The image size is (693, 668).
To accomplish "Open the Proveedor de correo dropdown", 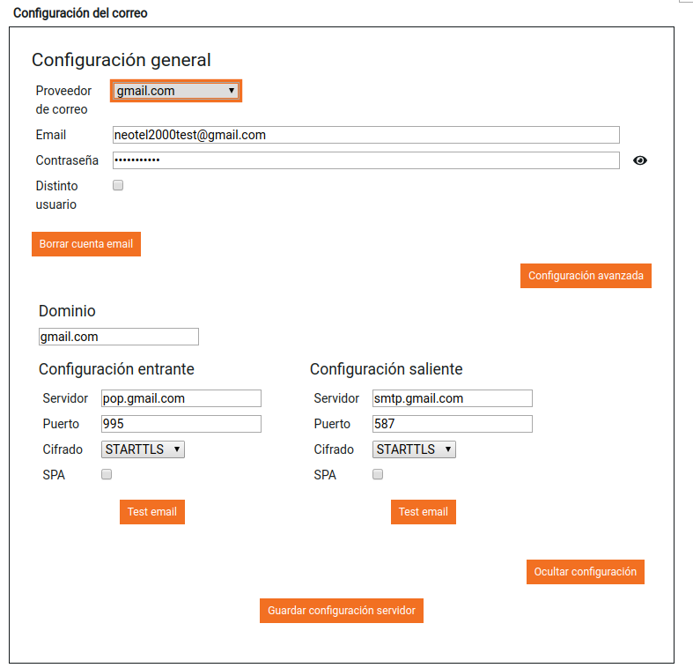I will point(176,91).
